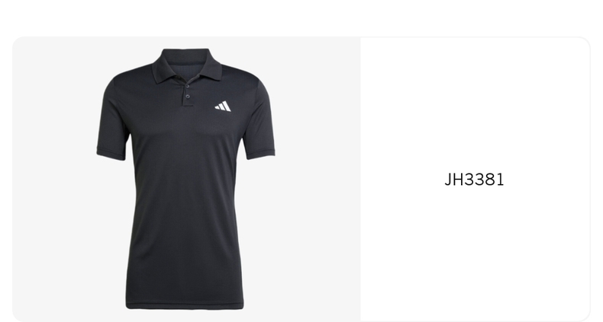603x322 pixels.
Task: Click the left sleeve cuff band
Action: tap(111, 153)
